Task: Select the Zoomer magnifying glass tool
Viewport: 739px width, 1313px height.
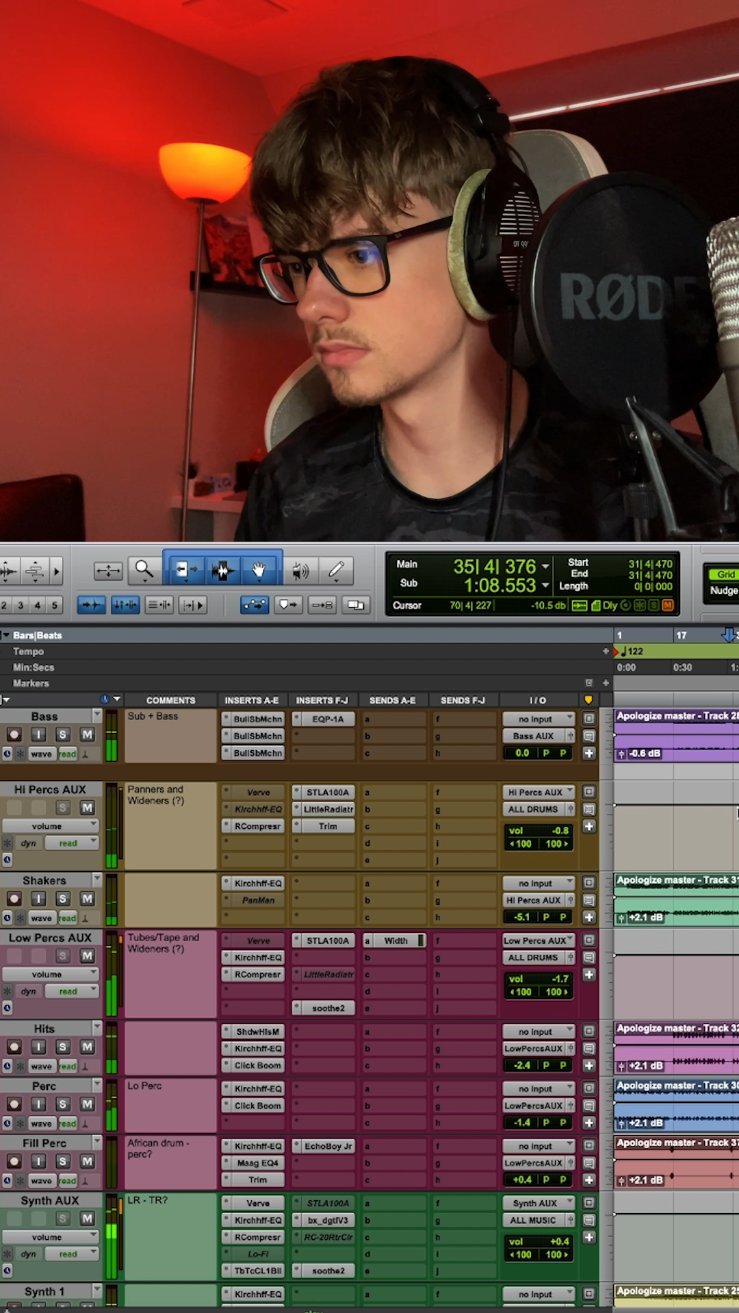Action: 144,570
